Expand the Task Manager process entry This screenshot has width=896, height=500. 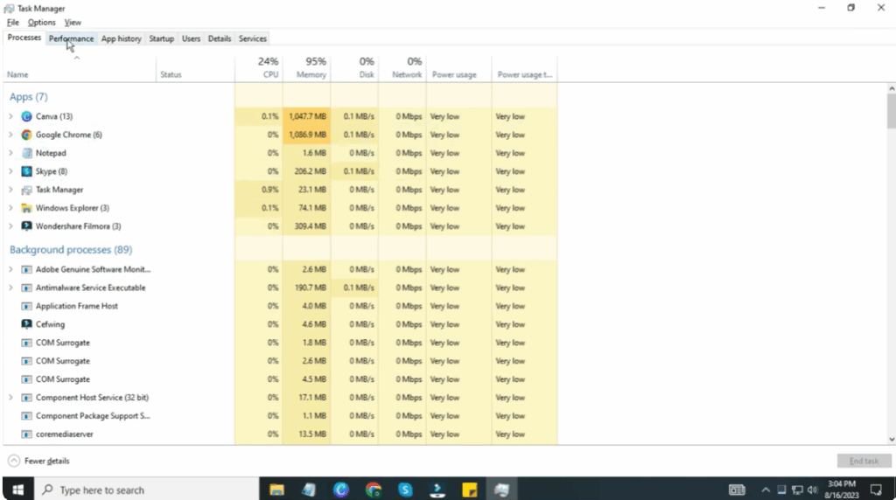10,190
